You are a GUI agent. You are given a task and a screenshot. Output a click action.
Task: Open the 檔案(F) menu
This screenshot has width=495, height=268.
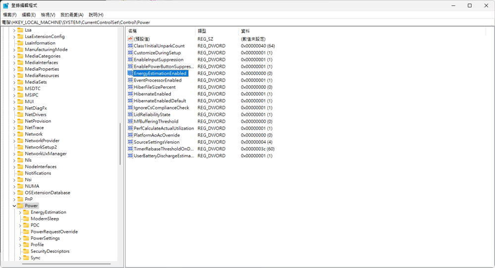click(9, 15)
